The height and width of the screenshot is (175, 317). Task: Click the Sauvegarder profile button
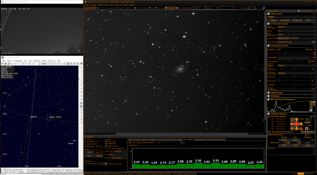click(x=285, y=20)
